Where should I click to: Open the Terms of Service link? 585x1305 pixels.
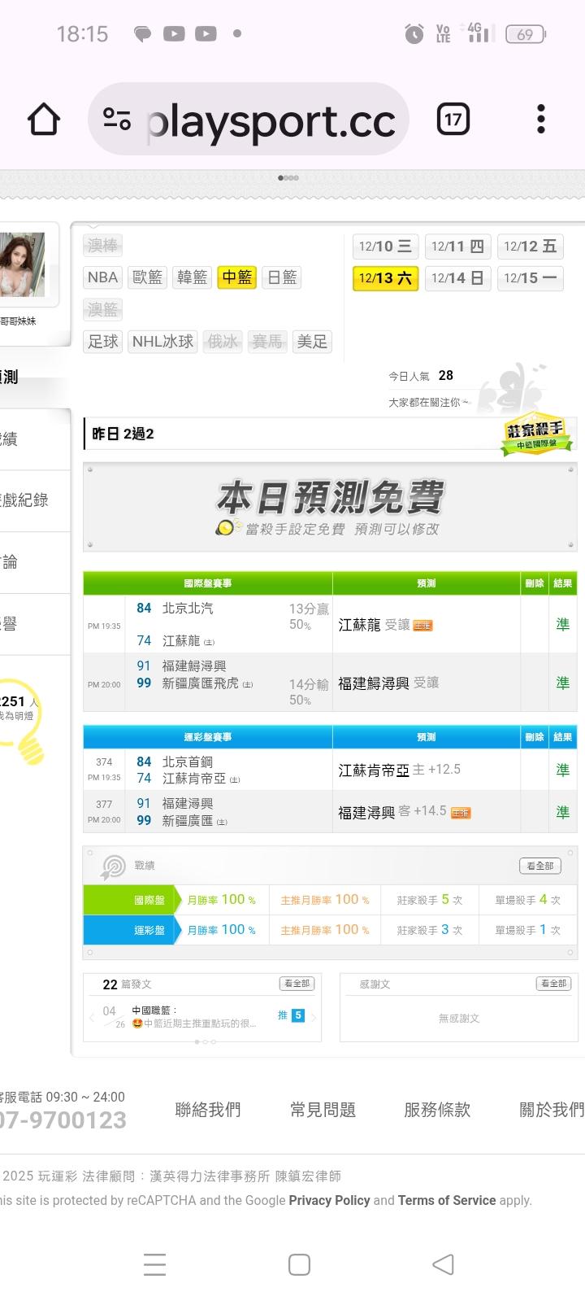[x=447, y=1200]
